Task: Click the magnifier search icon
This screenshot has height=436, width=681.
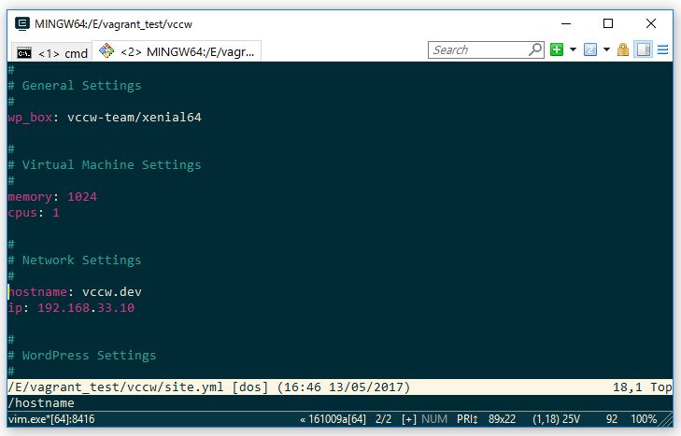Action: 535,49
